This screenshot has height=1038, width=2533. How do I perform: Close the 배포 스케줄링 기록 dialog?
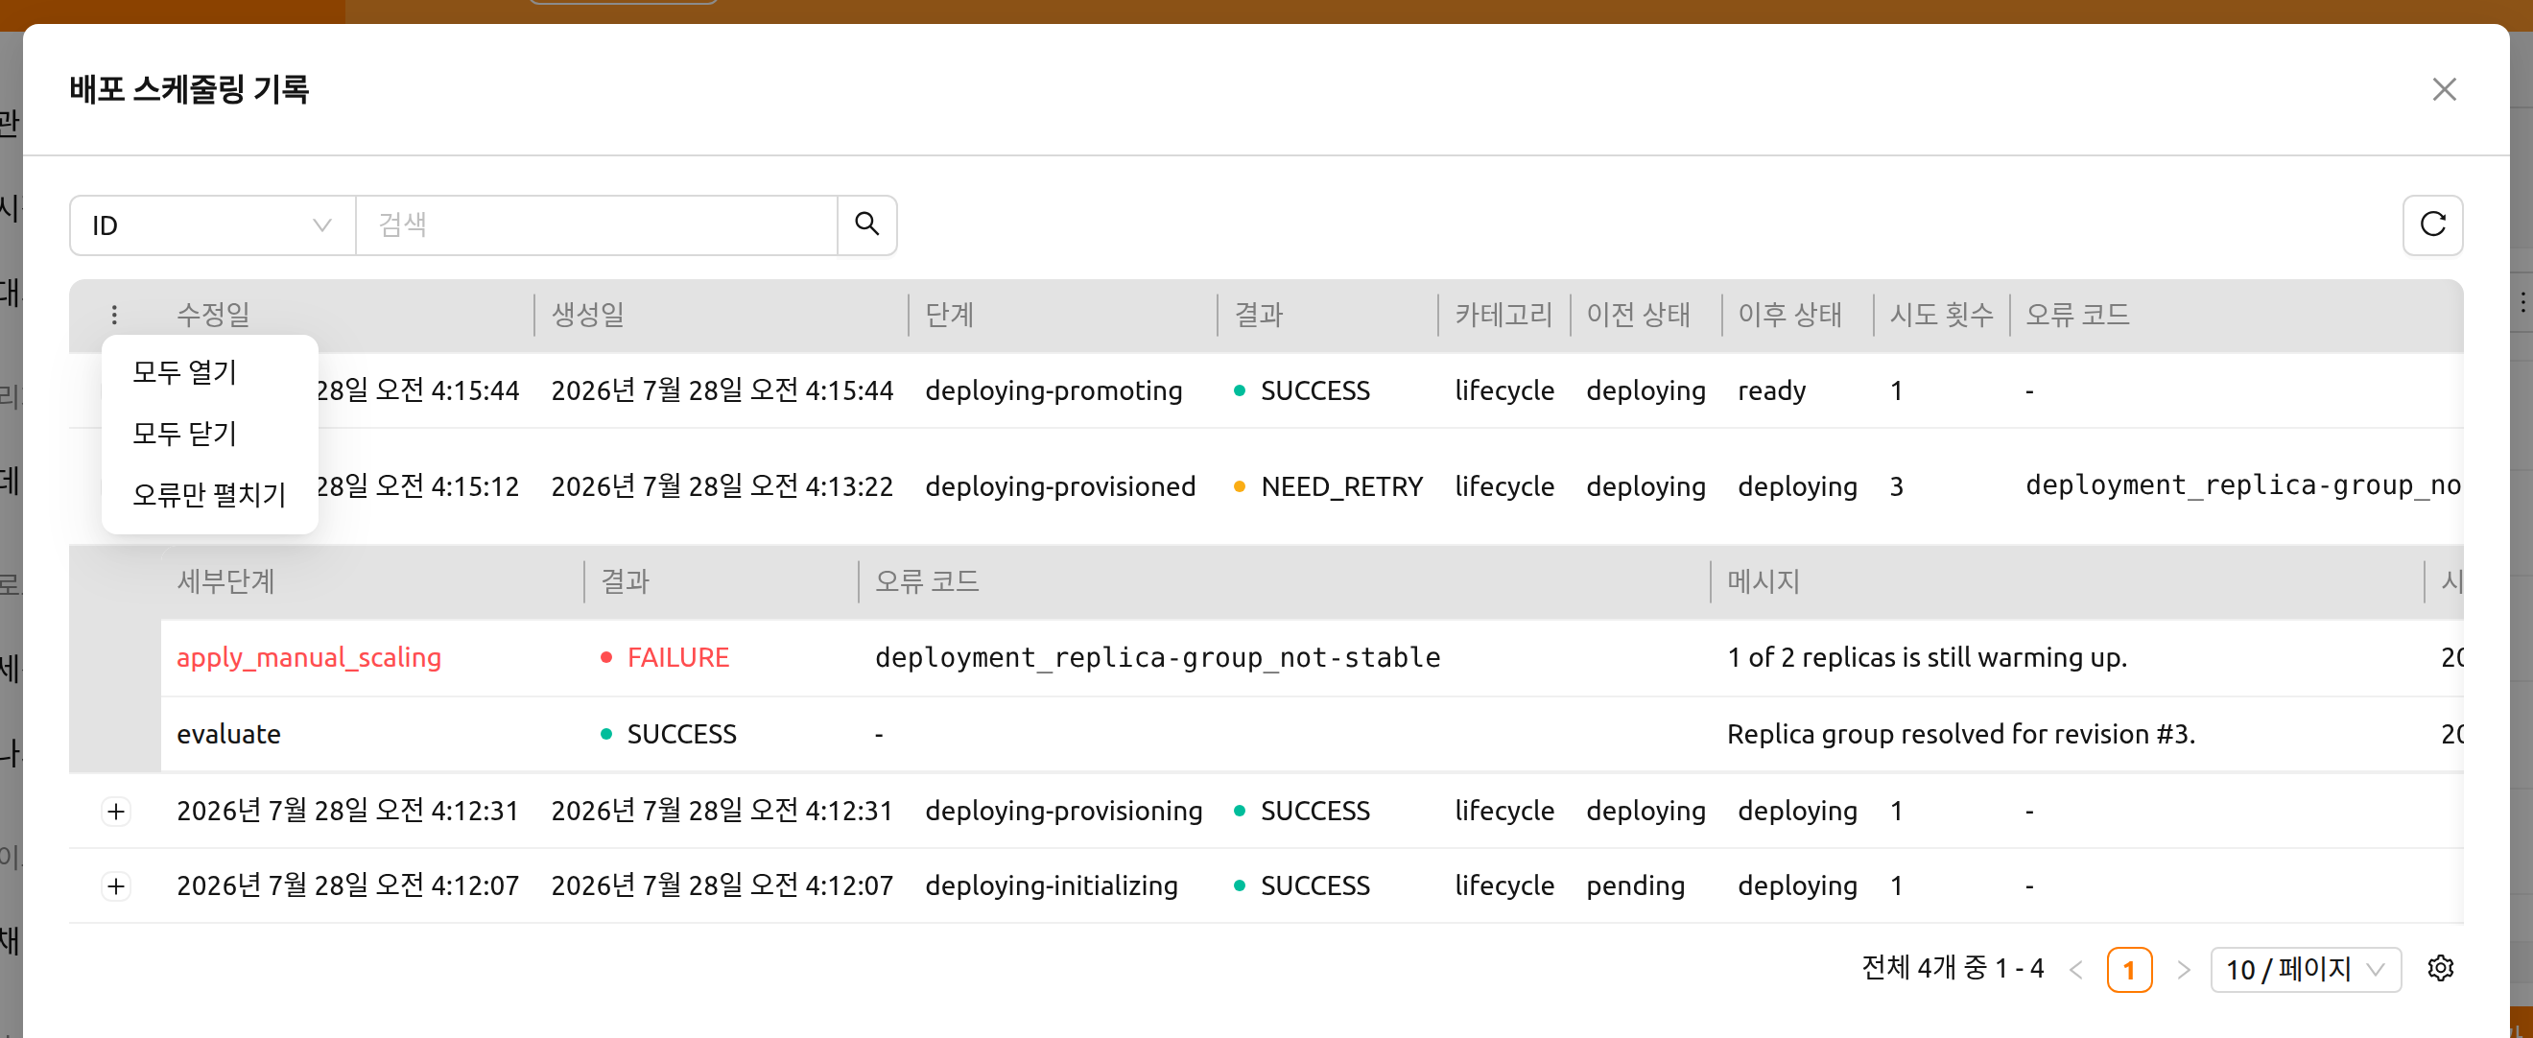(x=2444, y=89)
